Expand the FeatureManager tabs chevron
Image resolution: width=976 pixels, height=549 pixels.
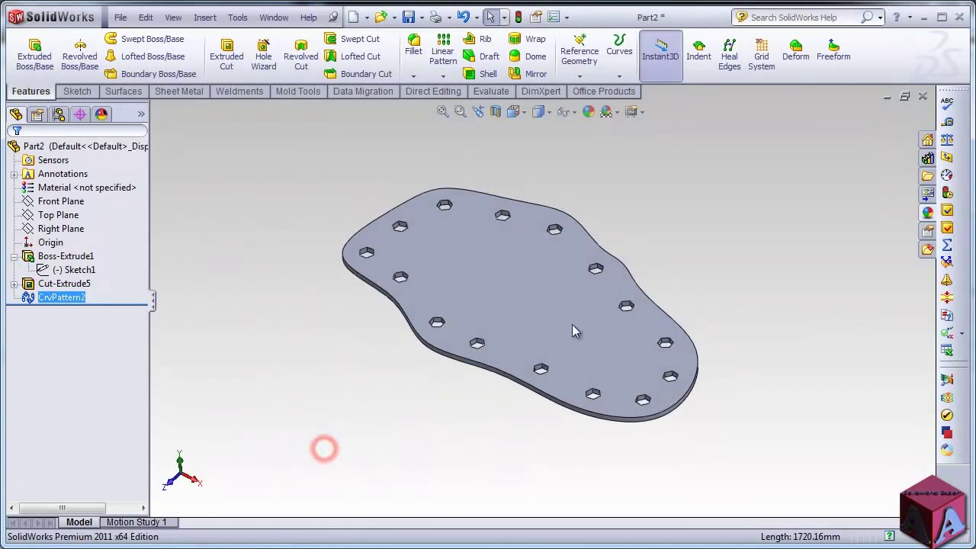141,114
